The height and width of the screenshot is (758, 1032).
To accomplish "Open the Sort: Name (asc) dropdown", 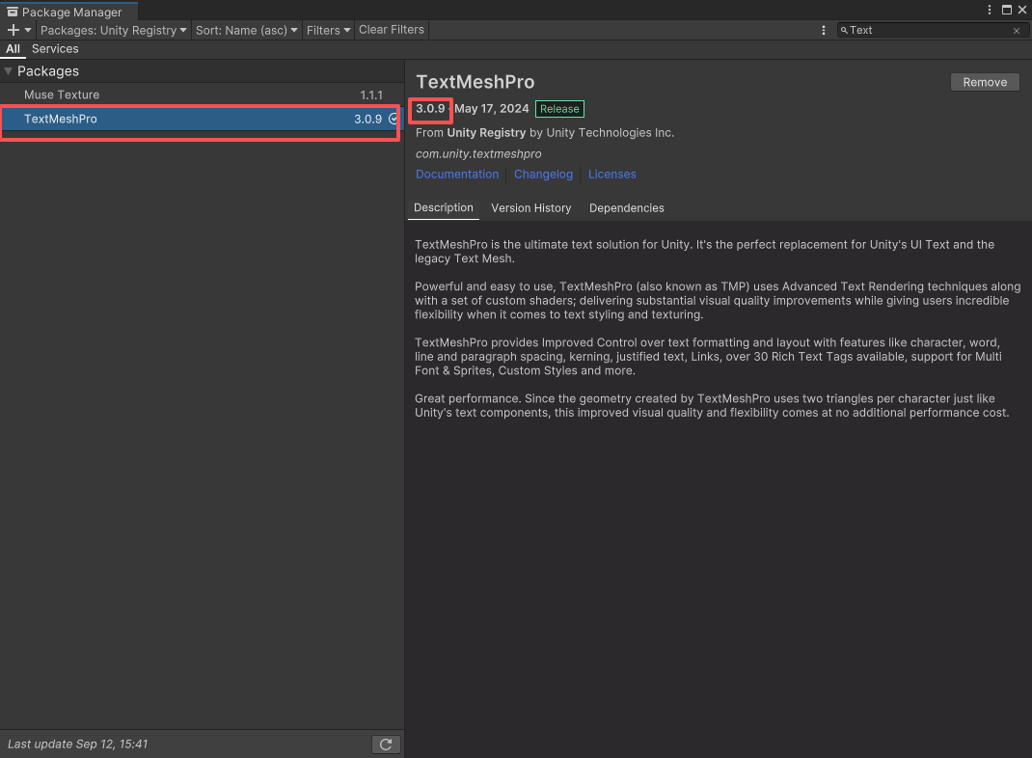I will [246, 30].
